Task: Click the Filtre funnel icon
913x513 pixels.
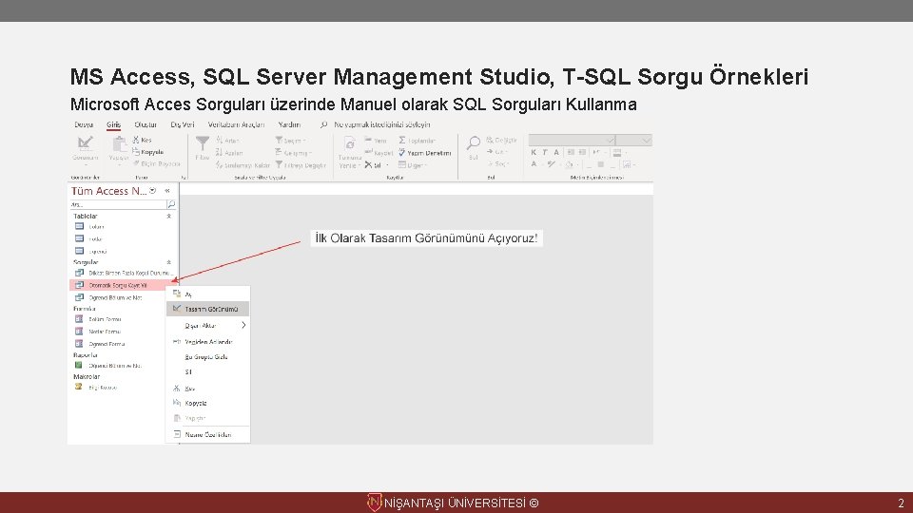Action: pos(202,143)
